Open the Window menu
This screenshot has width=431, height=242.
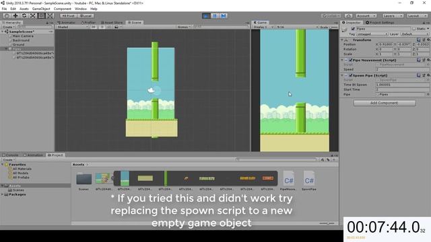pyautogui.click(x=81, y=9)
